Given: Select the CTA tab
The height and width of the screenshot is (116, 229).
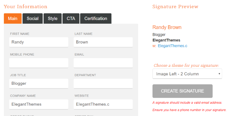Looking at the screenshot, I should tap(71, 19).
